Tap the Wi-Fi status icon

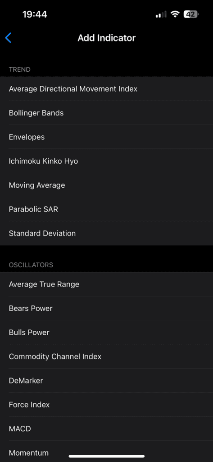point(175,14)
